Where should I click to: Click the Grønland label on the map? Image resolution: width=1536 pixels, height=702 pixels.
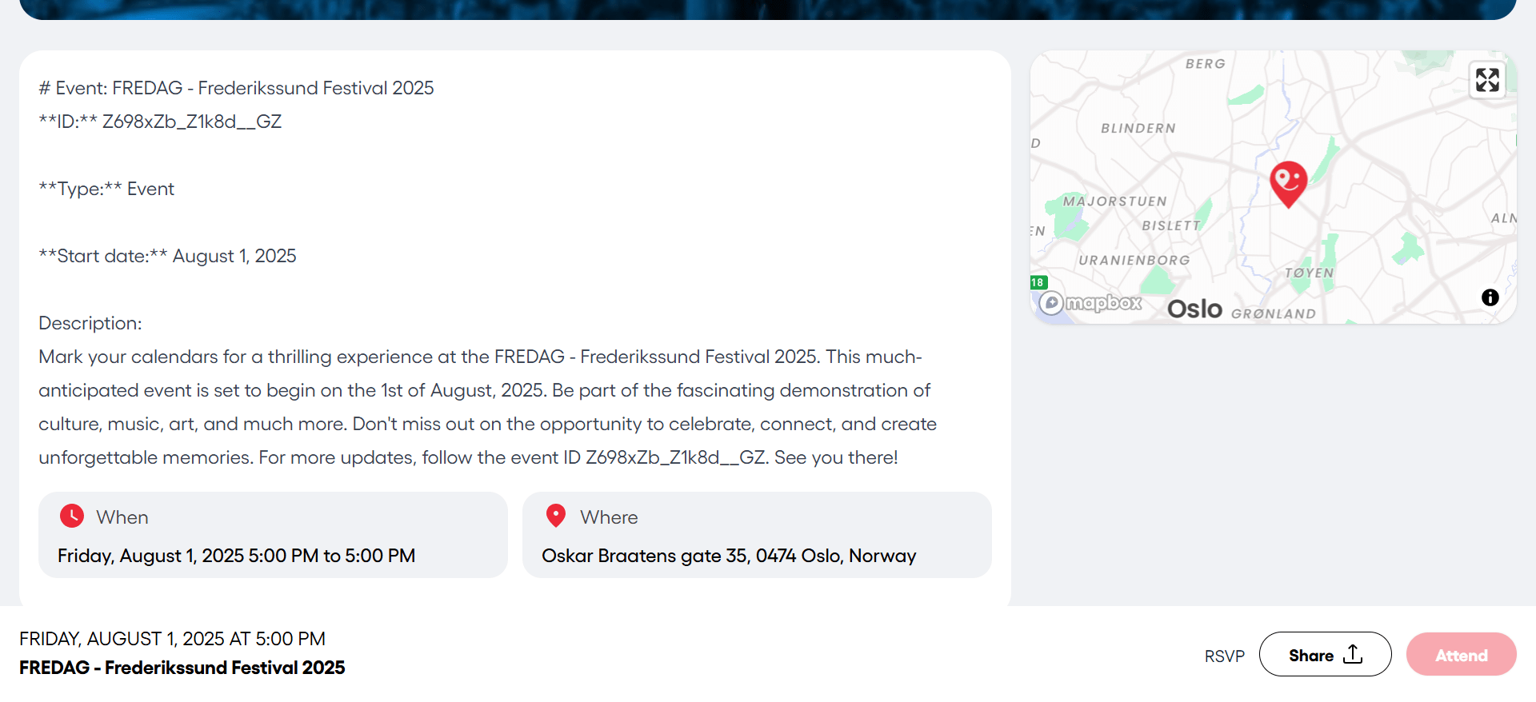point(1273,313)
